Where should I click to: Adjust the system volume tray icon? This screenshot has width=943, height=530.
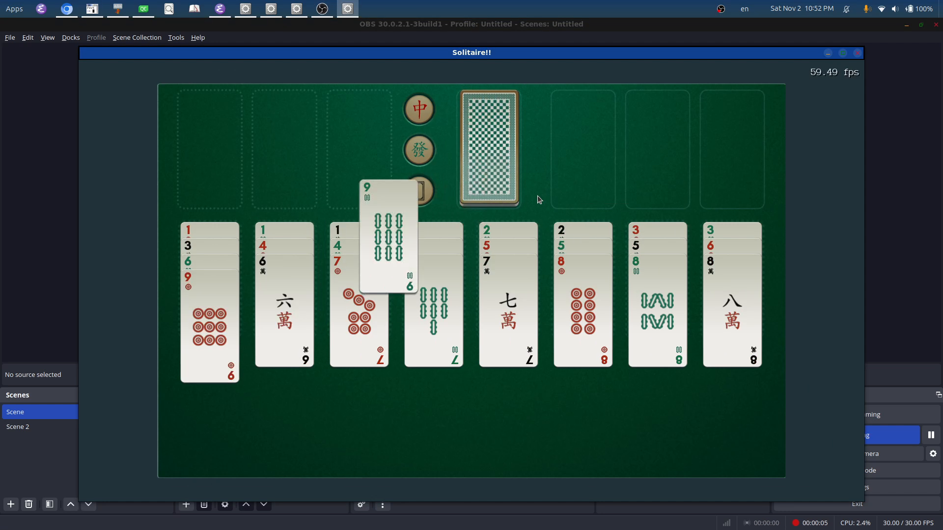[895, 9]
